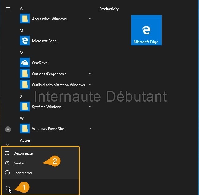This screenshot has width=199, height=195.
Task: Click the Microsoft Edge app list icon
Action: [25, 41]
